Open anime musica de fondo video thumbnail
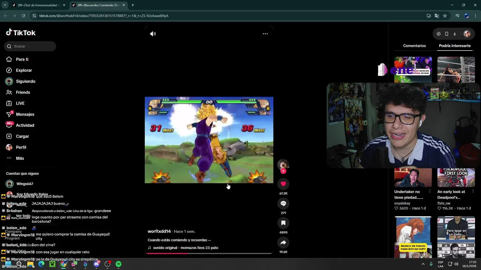 point(413,237)
